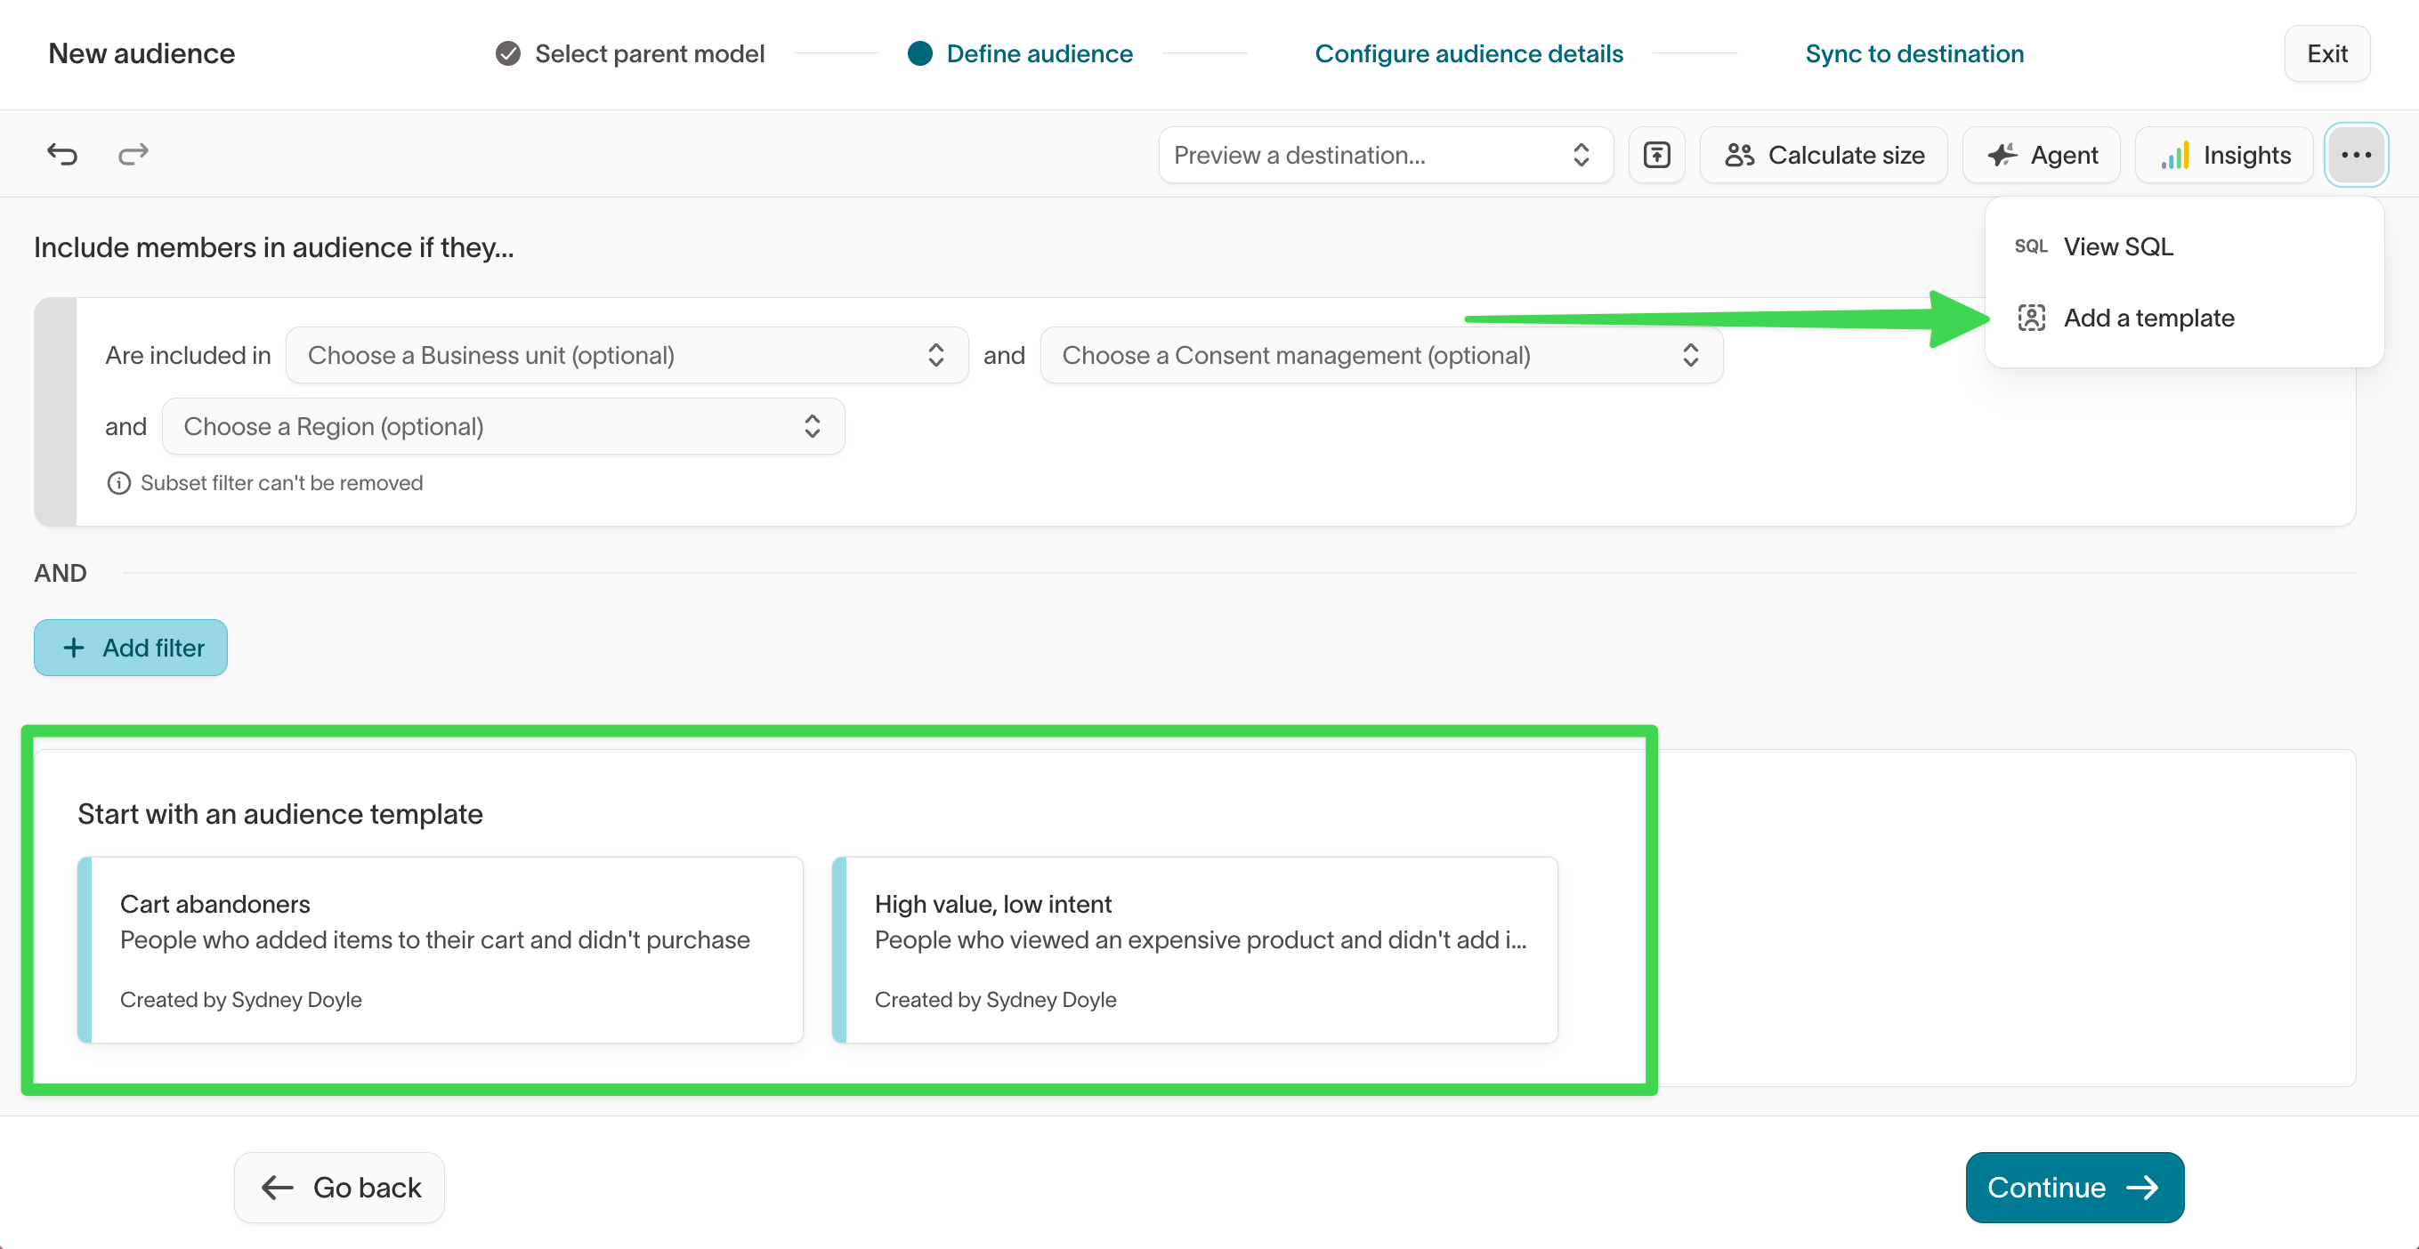Image resolution: width=2419 pixels, height=1249 pixels.
Task: Expand Choose a Consent management dropdown
Action: [x=1381, y=355]
